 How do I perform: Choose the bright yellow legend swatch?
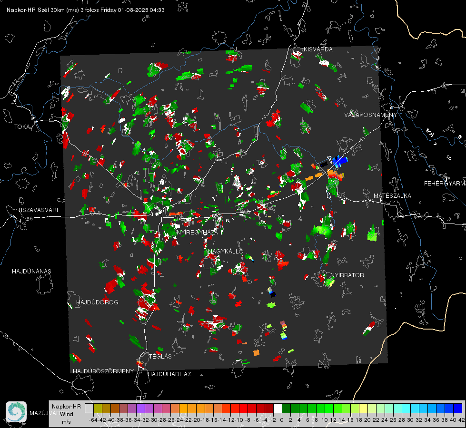pos(363,408)
